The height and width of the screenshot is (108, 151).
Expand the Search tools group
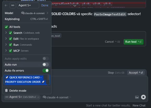point(6,33)
